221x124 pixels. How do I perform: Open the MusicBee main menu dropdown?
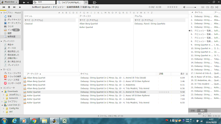[x=9, y=2]
